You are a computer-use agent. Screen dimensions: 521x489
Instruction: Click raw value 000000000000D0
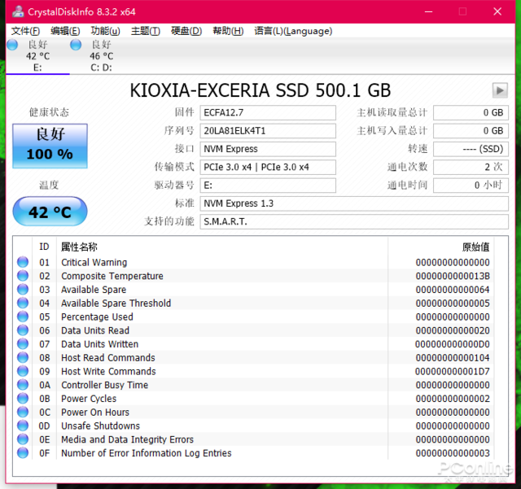coord(453,344)
